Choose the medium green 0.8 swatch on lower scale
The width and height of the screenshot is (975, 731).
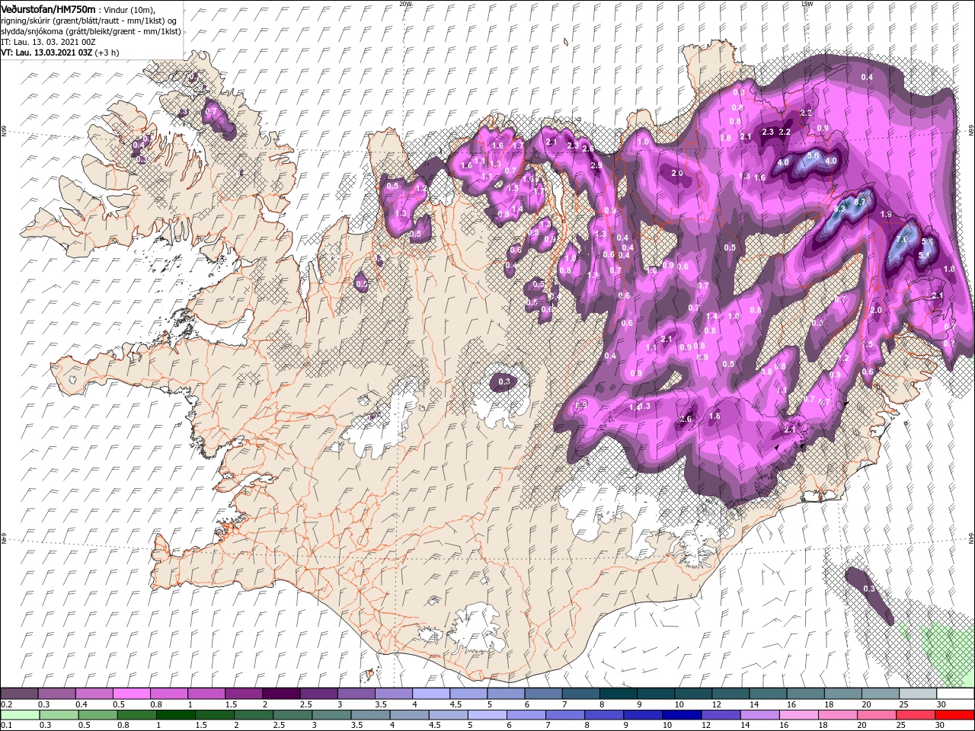(137, 714)
